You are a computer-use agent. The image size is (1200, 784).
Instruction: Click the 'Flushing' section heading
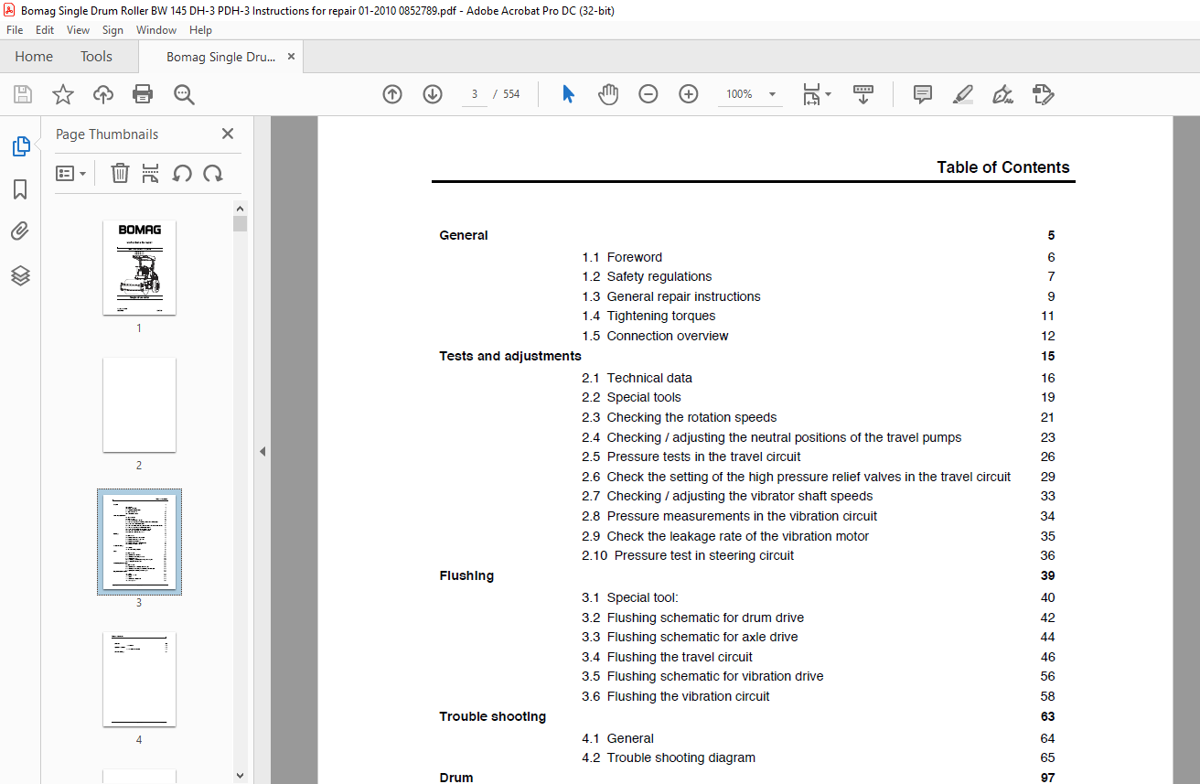pos(466,575)
